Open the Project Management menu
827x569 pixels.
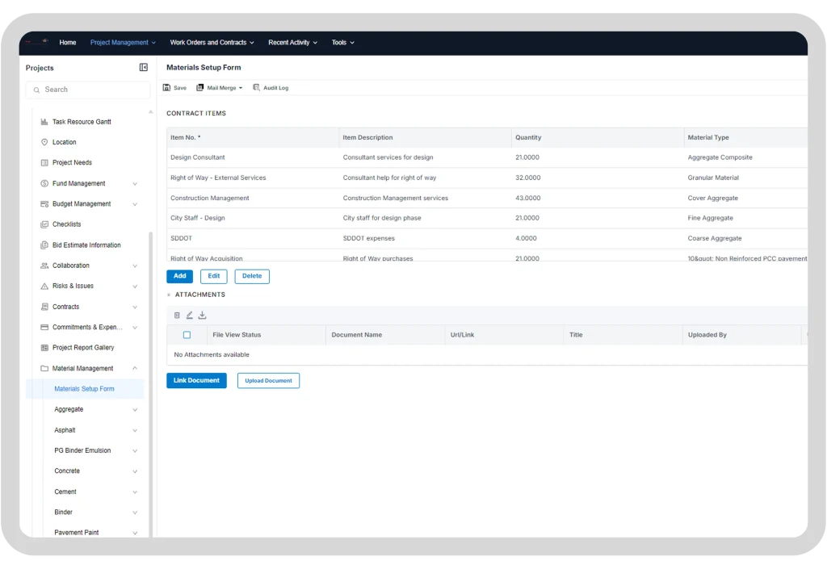coord(123,43)
